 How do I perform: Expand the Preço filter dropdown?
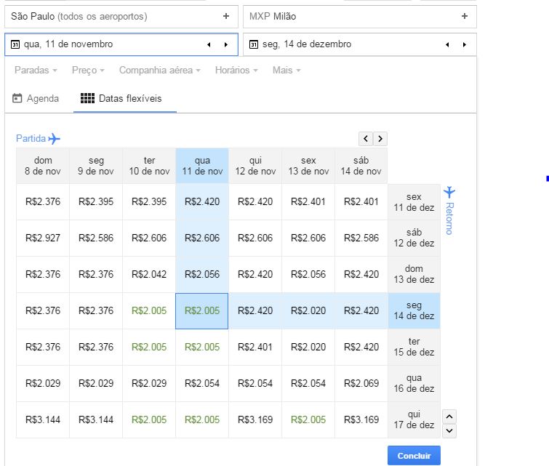click(88, 71)
